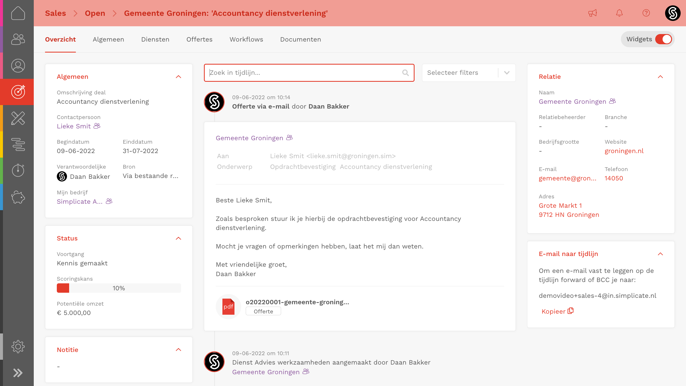Click the 10% Scoringskans progress bar

(119, 288)
